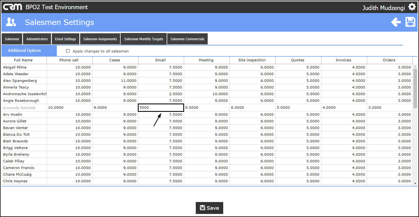Select the Almeria Teacy row name

[x=16, y=87]
